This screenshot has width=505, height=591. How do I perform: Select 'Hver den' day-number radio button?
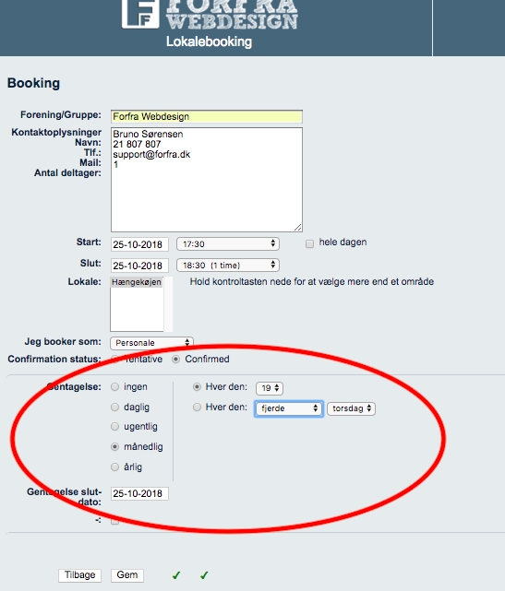pos(197,386)
